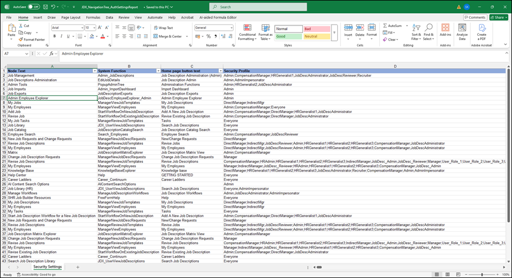Click the Format cells icon
The image size is (512, 278).
tap(371, 28)
